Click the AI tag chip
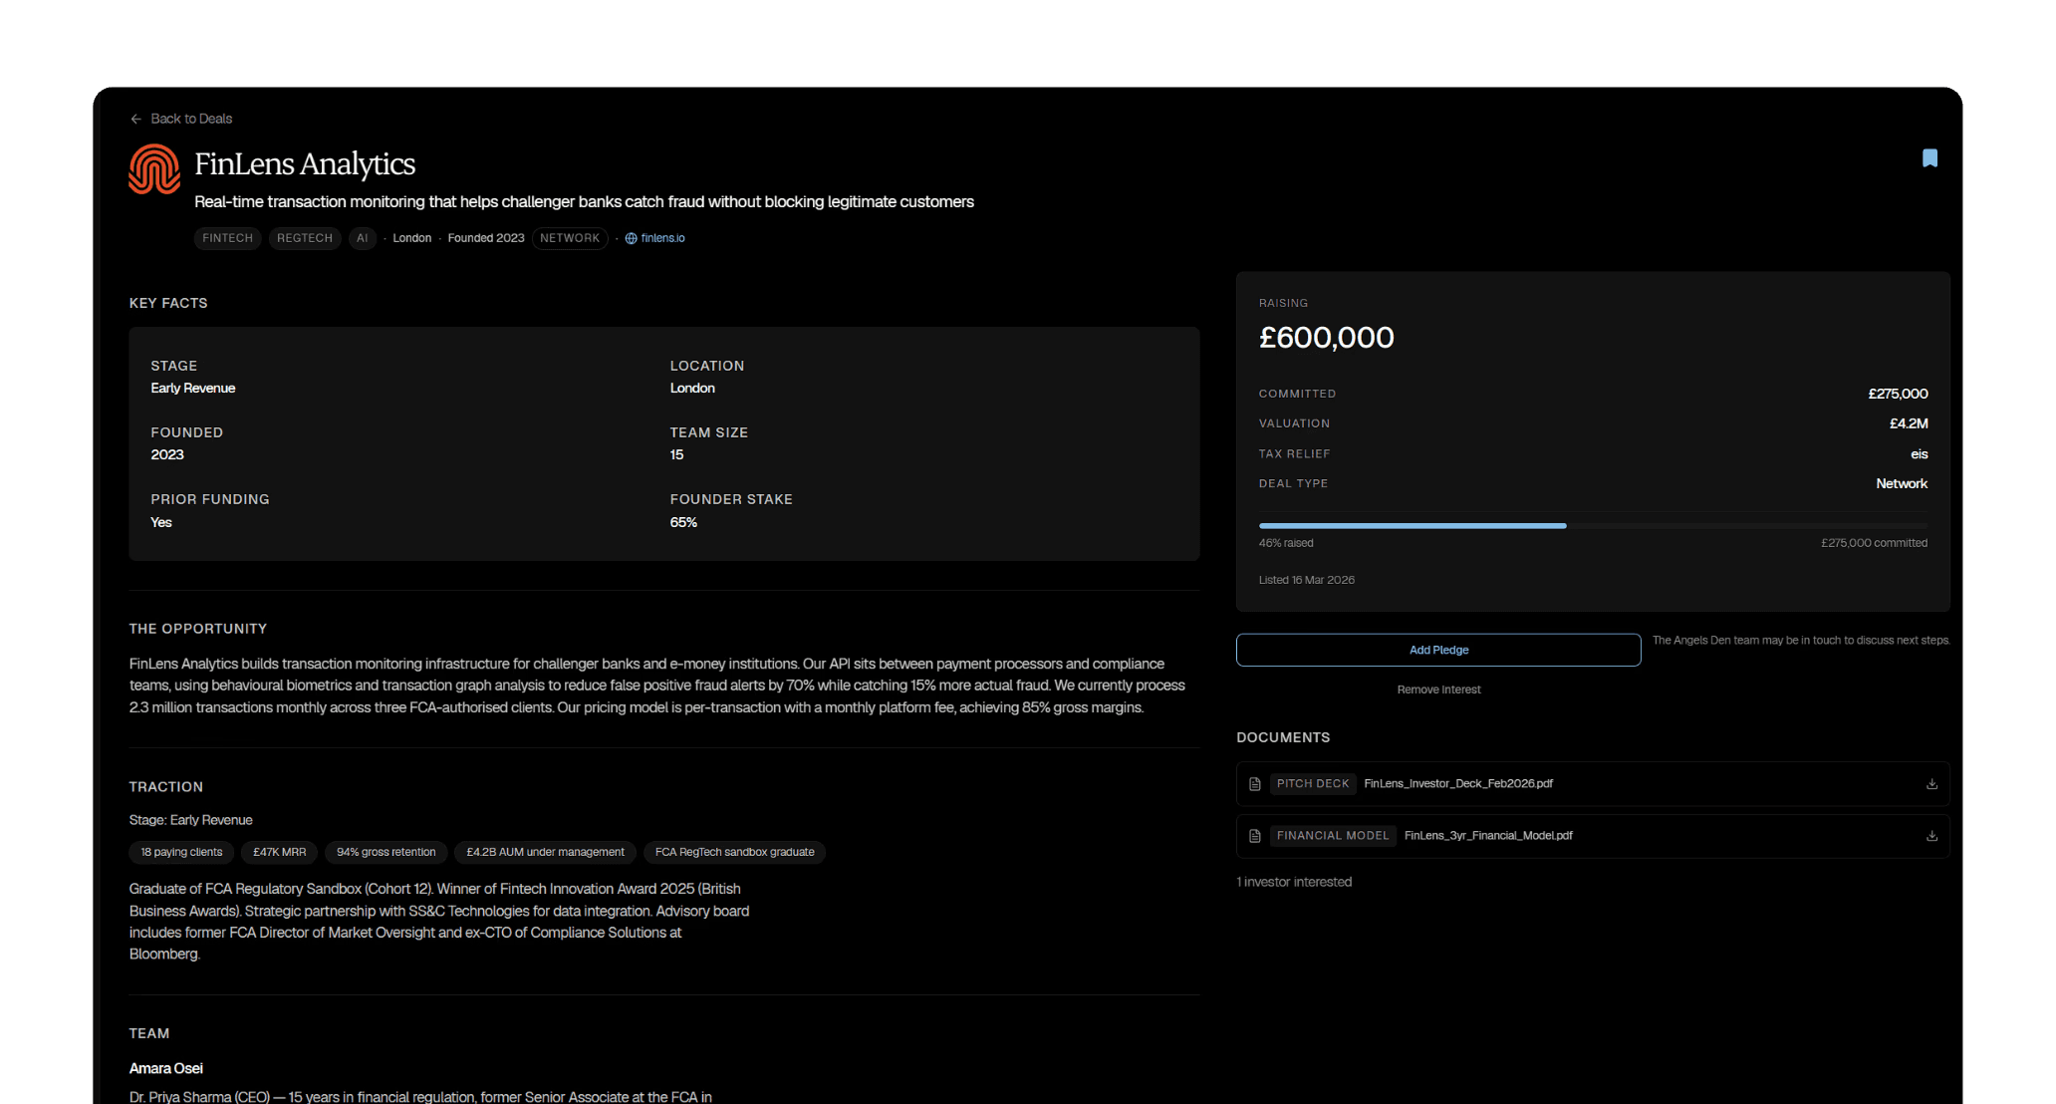The height and width of the screenshot is (1104, 2056). pyautogui.click(x=362, y=238)
